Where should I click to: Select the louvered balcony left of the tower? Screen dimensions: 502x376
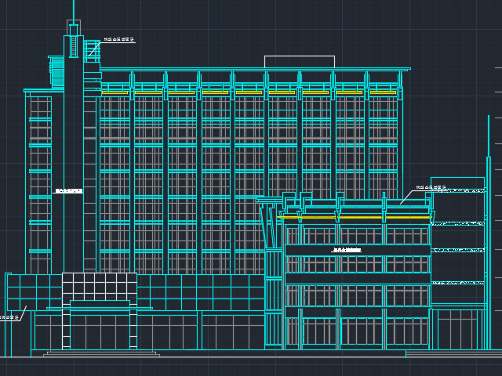(56, 72)
